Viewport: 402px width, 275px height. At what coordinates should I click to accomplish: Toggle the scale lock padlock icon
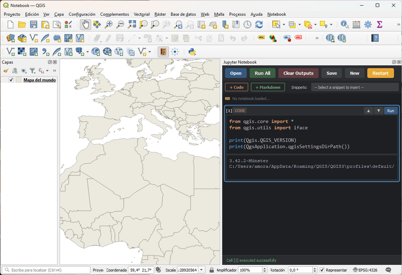tap(211, 270)
